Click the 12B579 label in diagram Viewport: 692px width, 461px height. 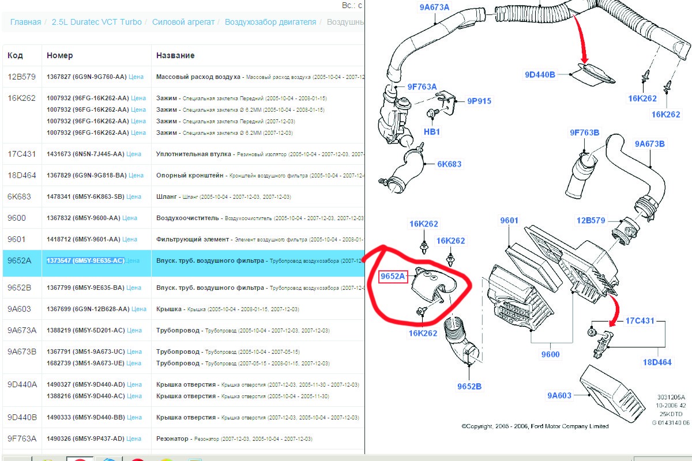(x=591, y=220)
